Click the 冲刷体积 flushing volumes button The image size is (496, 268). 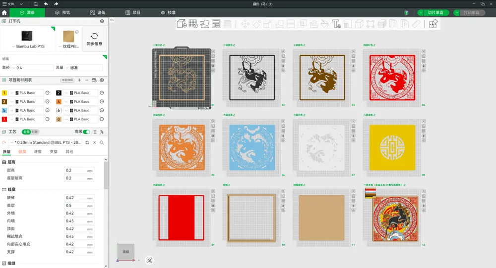point(67,80)
